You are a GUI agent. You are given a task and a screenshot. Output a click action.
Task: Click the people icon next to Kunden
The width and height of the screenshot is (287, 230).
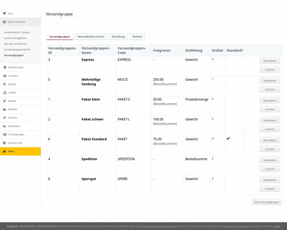click(x=5, y=76)
